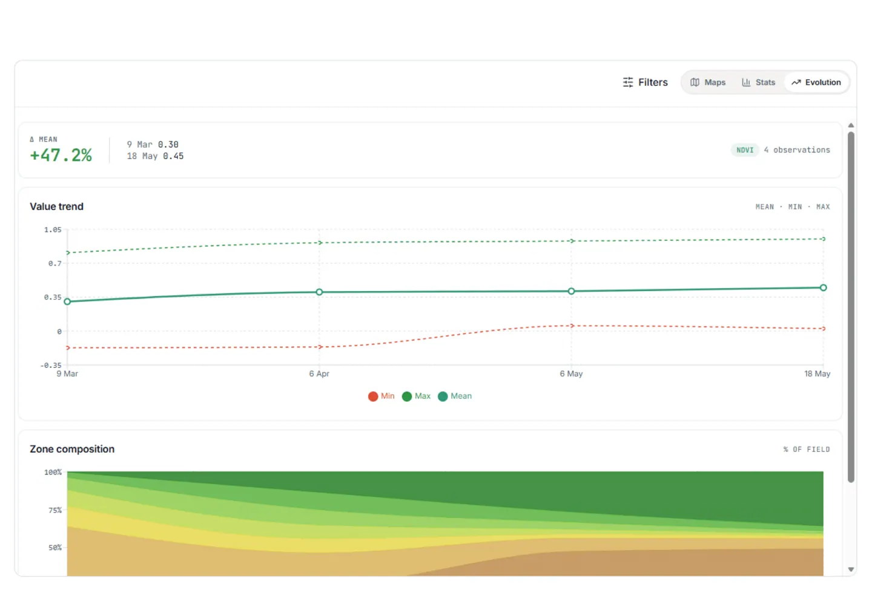Click the Filters sliders icon
The image size is (872, 616).
[x=628, y=82]
